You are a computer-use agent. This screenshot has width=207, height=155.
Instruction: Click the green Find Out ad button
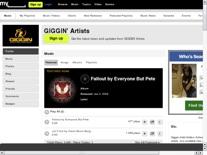click(194, 106)
